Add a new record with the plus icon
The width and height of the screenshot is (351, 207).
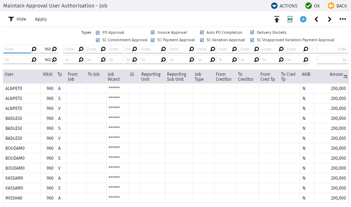pos(303,19)
